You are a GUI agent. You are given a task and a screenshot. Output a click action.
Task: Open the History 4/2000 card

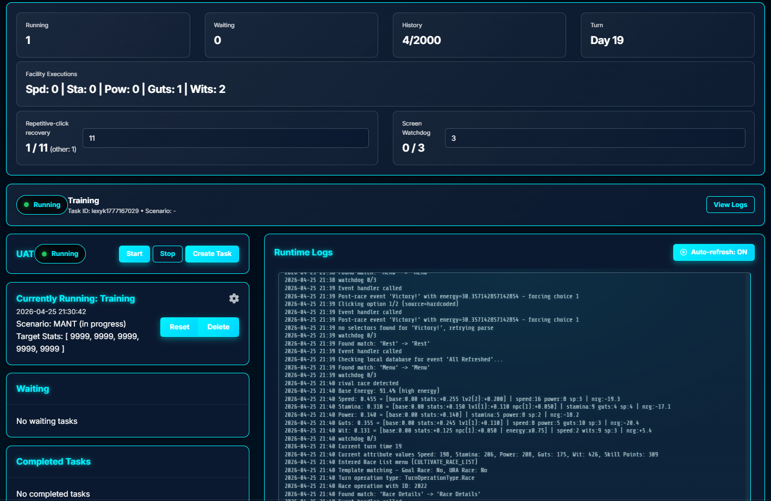pyautogui.click(x=479, y=35)
